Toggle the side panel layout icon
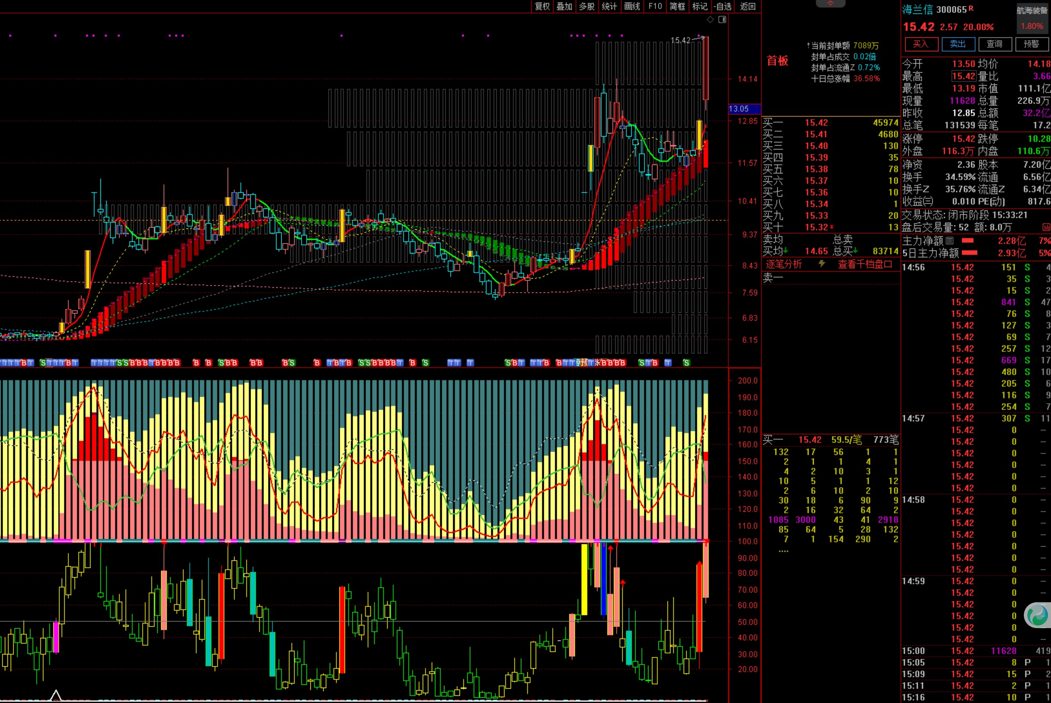Screen dimensions: 1051x703 point(722,19)
